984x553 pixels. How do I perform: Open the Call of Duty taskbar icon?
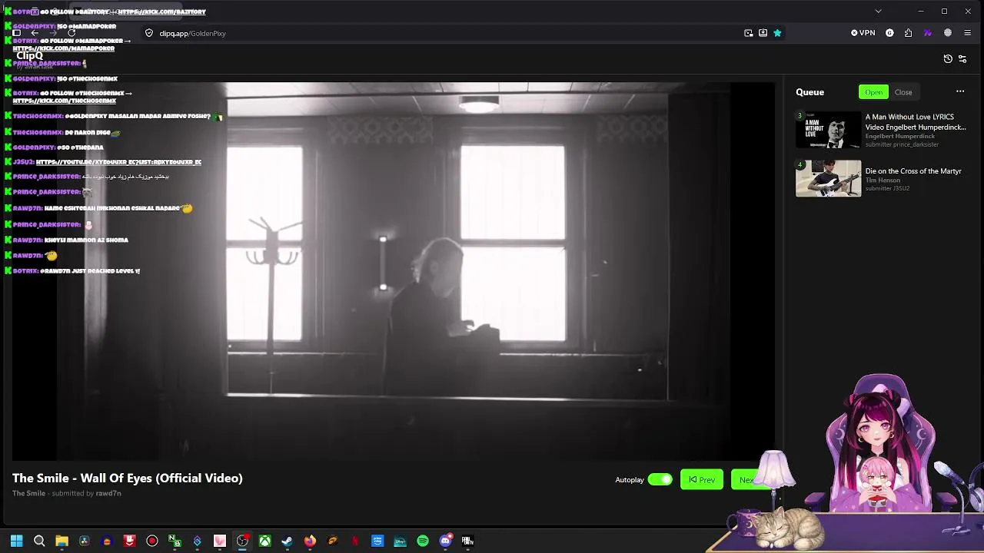[467, 541]
